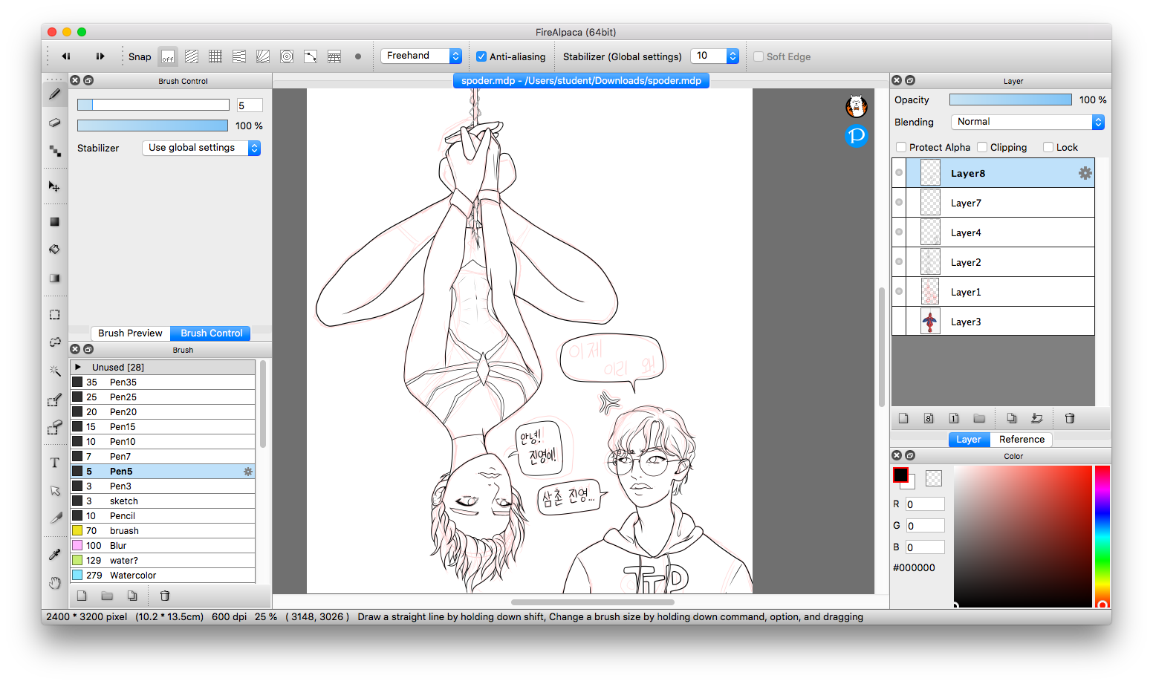Click the brush size input field
The image size is (1153, 684).
[x=250, y=105]
